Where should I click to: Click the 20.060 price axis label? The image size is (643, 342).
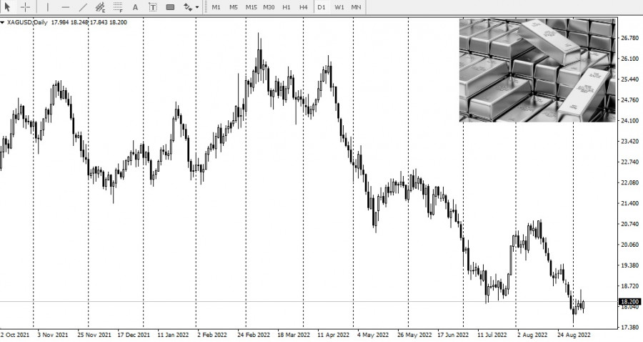point(630,244)
